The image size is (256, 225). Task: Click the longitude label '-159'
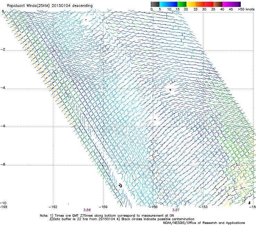coord(103,207)
